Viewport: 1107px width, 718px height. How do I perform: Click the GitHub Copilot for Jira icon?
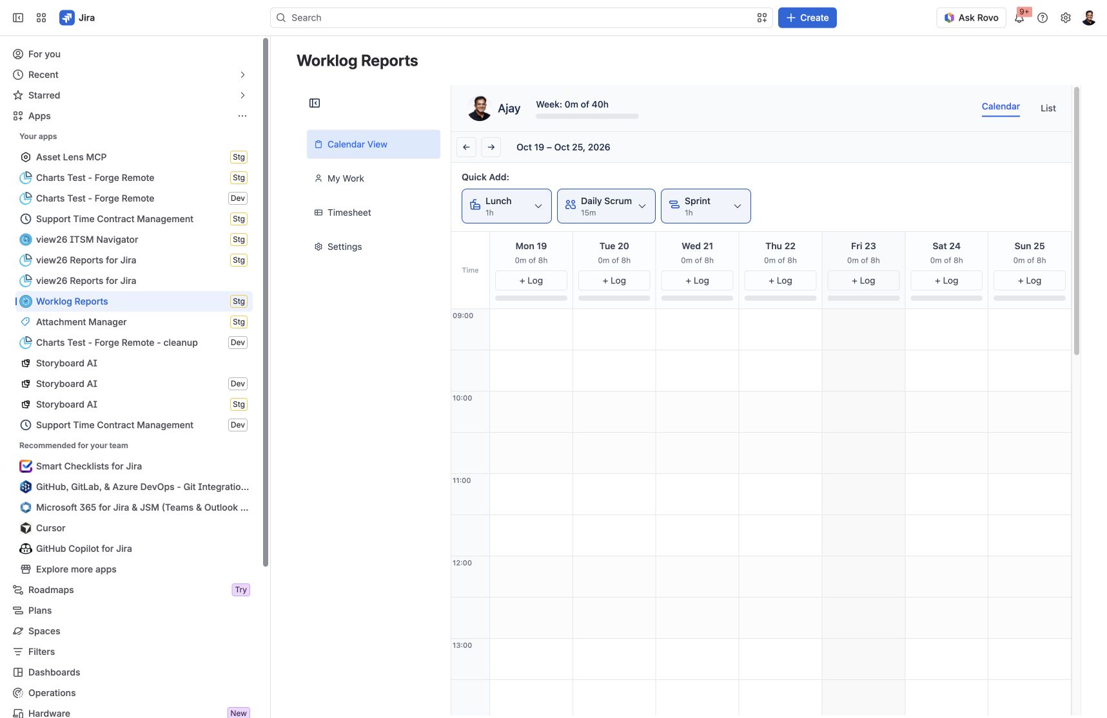pos(26,549)
